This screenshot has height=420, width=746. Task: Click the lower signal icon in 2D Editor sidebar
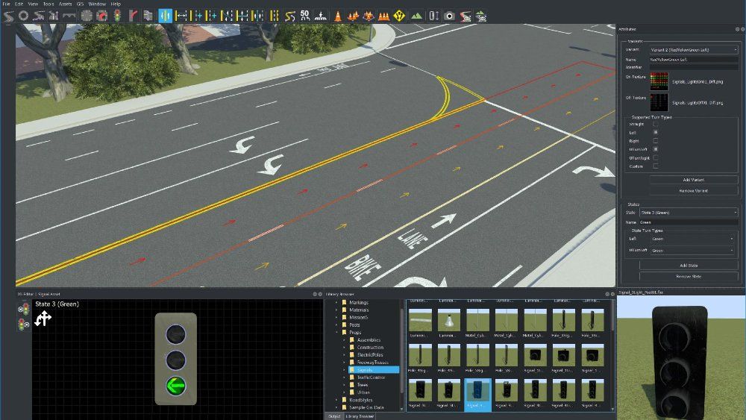coord(23,325)
